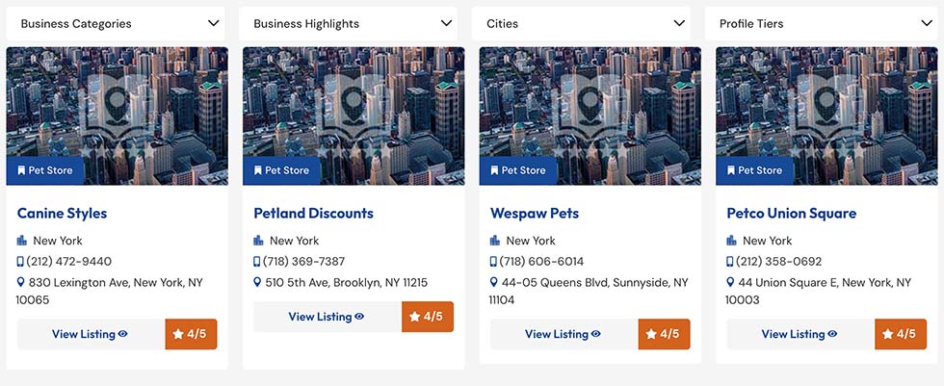Click the map pin icon beside 44 Union Square E

coord(730,283)
